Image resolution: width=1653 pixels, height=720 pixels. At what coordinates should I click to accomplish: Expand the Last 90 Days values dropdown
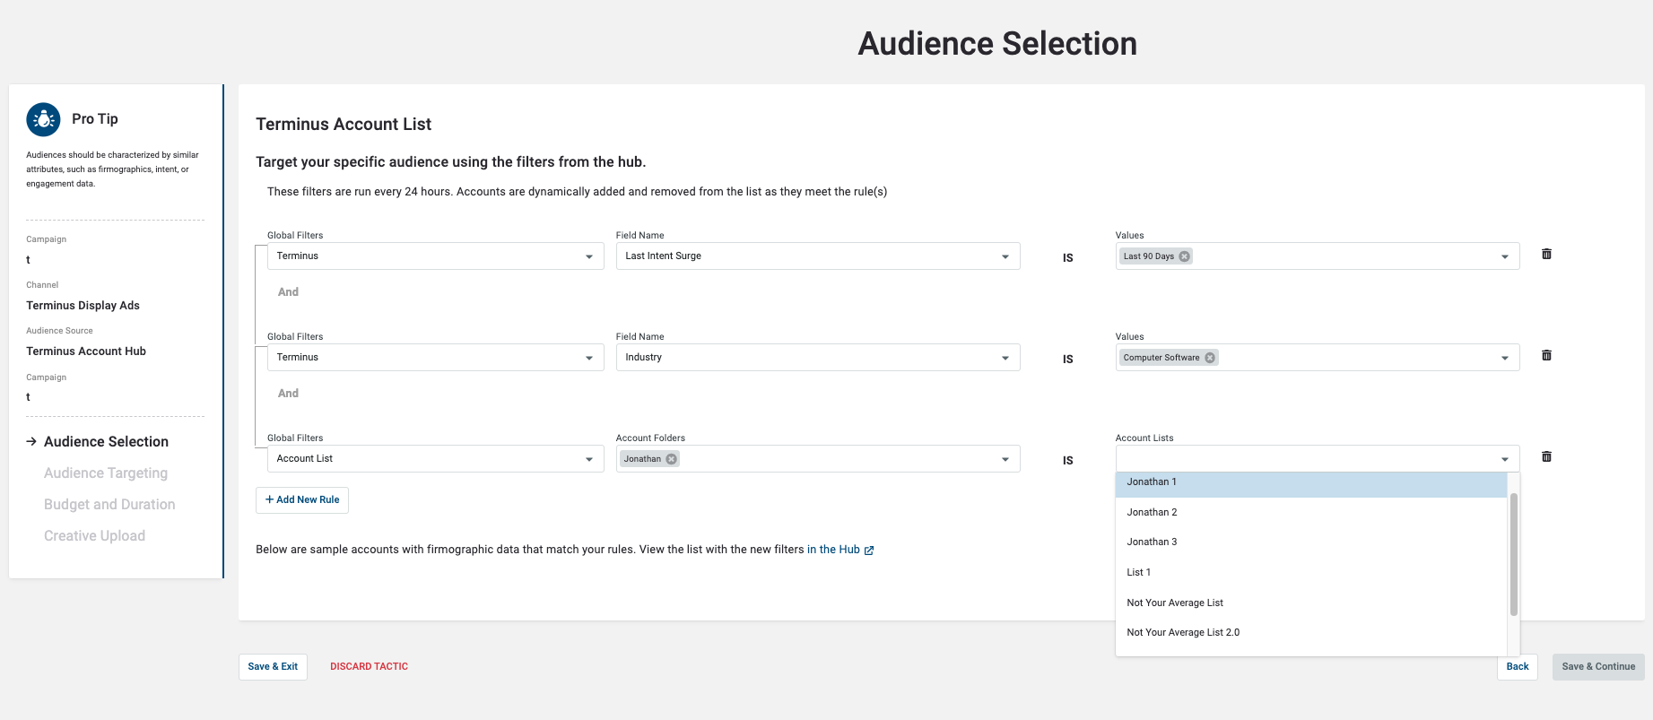[1504, 257]
